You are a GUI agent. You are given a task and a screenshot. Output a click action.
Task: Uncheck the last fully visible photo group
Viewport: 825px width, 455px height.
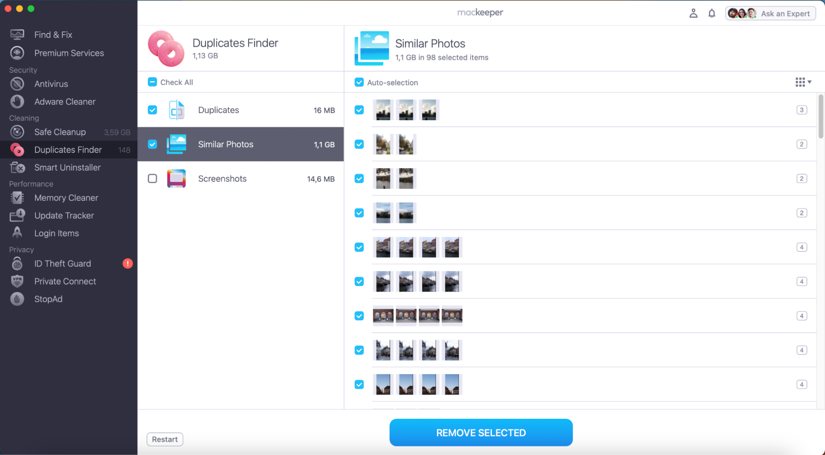click(x=359, y=385)
